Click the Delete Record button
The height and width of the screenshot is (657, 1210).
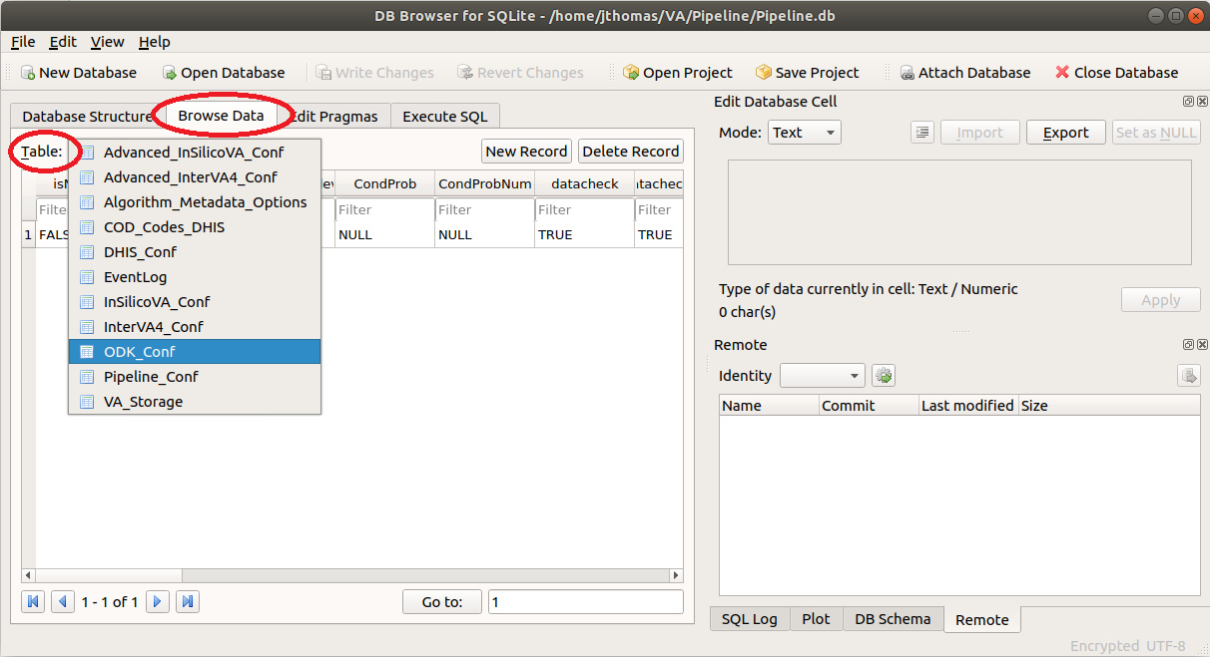[631, 152]
